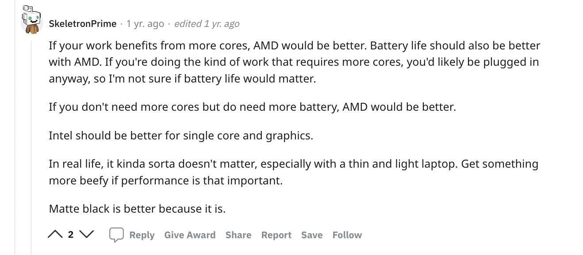Click SkeletronPrime's robot avatar
Image resolution: width=583 pixels, height=255 pixels.
[31, 19]
